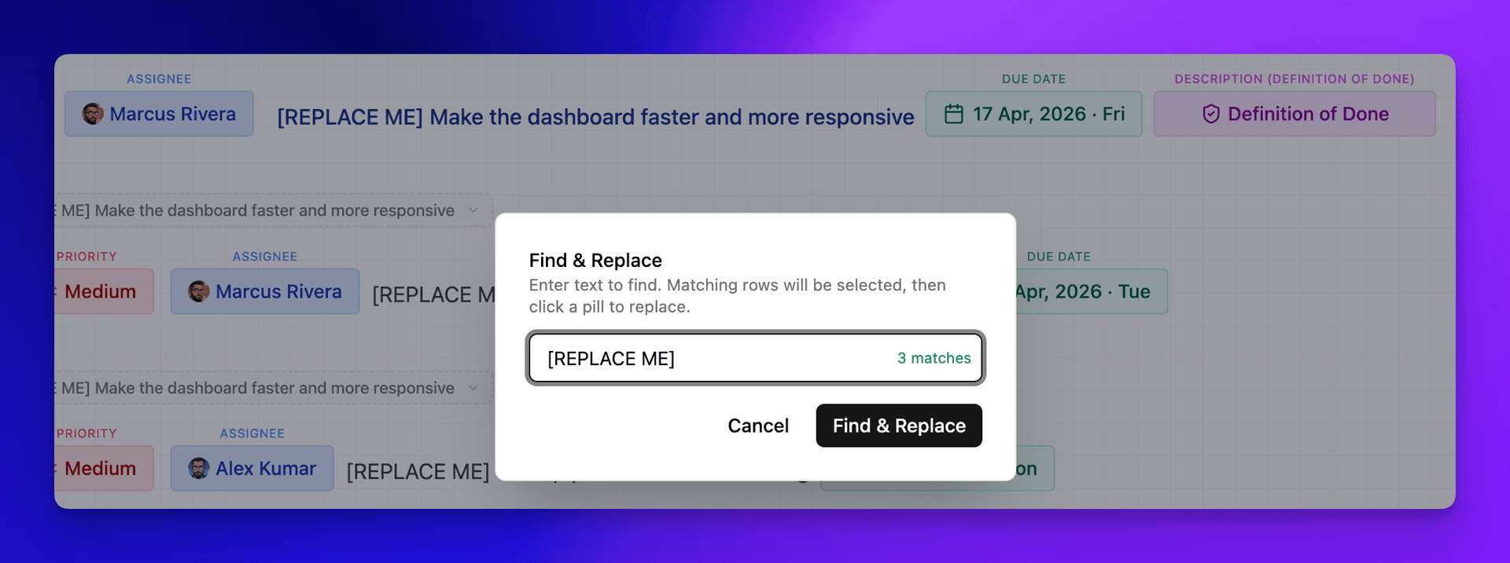Viewport: 1510px width, 563px height.
Task: Click [REPLACE ME] text in Alex Kumar row
Action: (418, 471)
